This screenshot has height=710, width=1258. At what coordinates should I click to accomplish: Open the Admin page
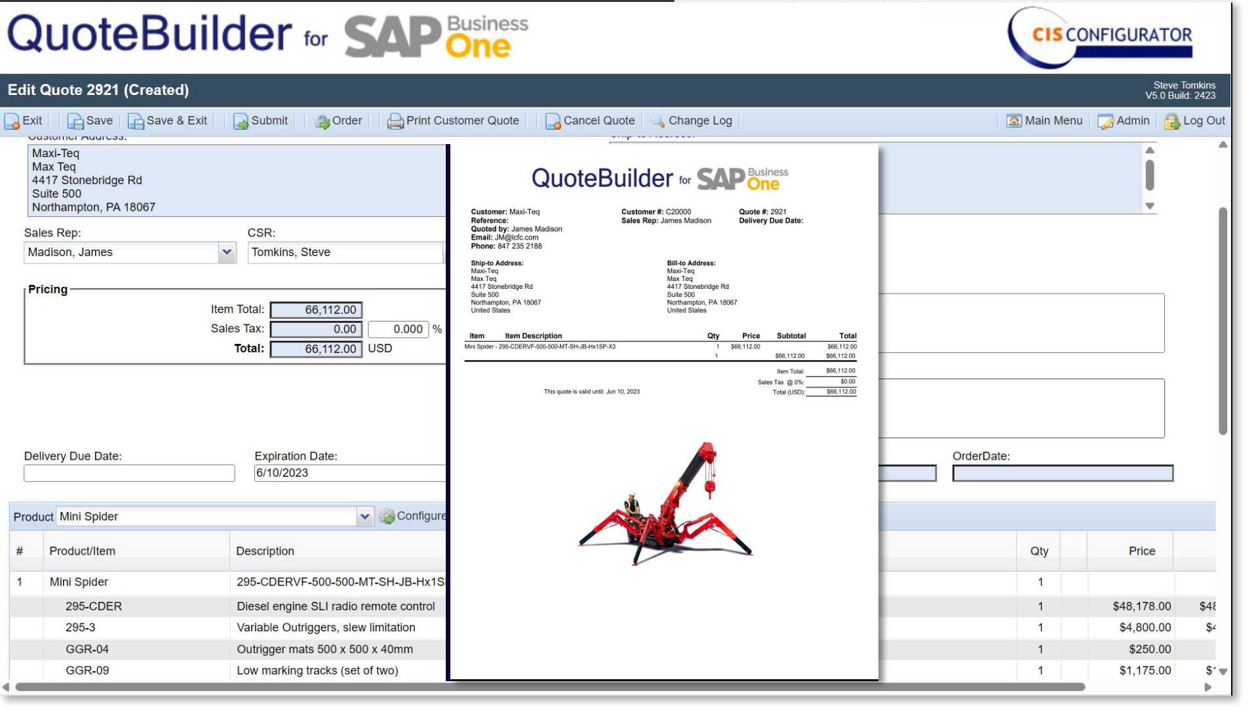tap(1133, 121)
